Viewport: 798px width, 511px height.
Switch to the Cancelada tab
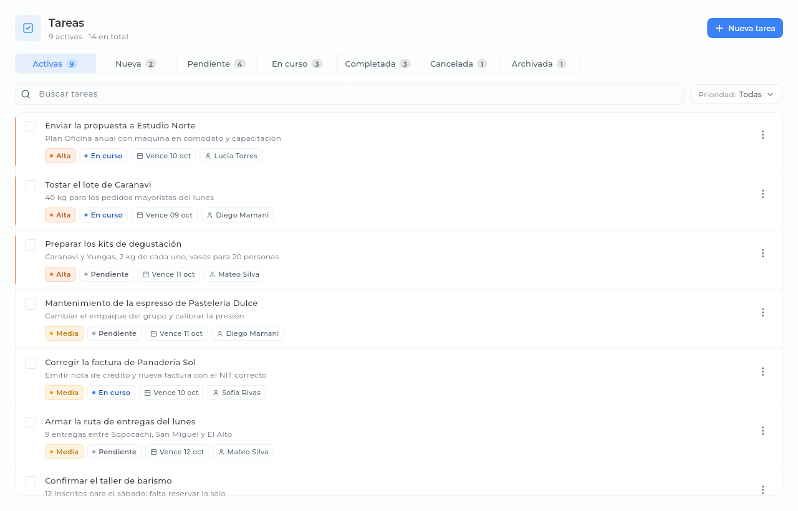click(458, 64)
